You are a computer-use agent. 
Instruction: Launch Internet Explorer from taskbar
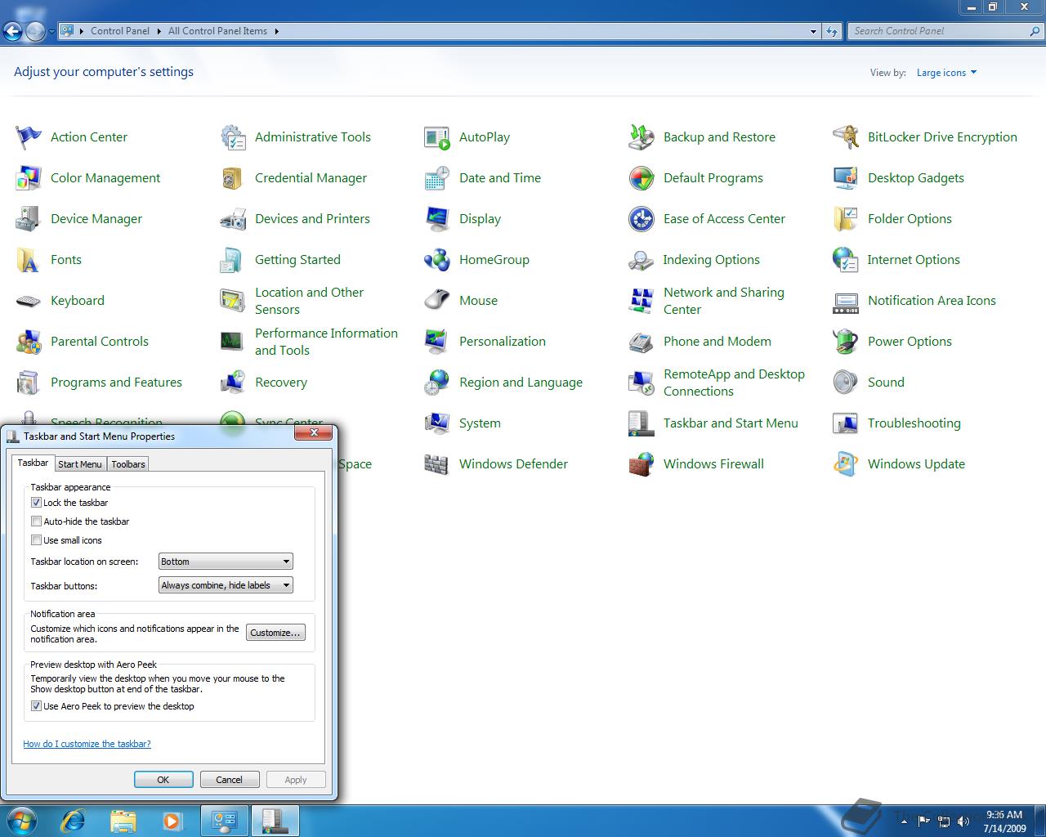point(74,821)
